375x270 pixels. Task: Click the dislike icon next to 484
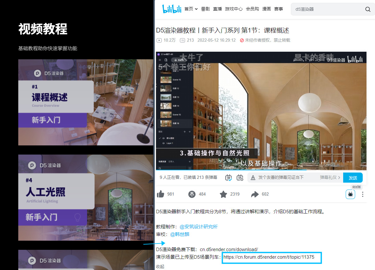click(192, 194)
